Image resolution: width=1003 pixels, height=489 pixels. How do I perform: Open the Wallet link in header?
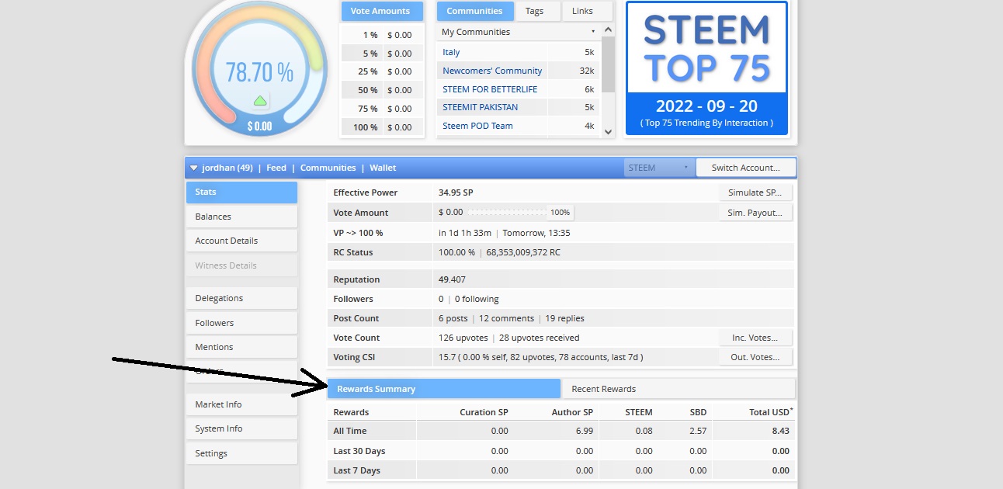coord(383,168)
